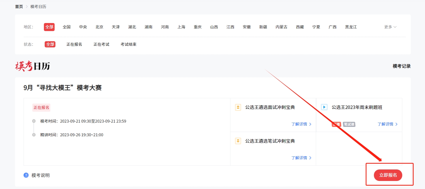This screenshot has width=425, height=189.
Task: Filter region by 北京
Action: [99, 27]
